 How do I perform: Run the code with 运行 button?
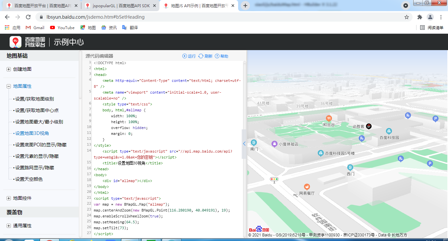click(189, 56)
